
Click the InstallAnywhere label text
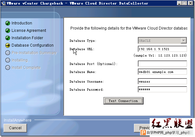pos(18,120)
